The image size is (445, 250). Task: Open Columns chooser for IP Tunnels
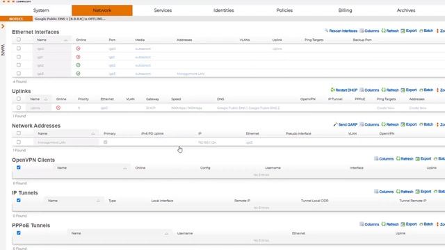(x=384, y=192)
